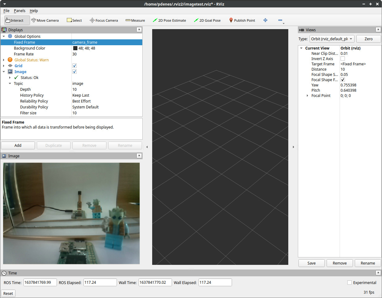Viewport: 382px width, 298px height.
Task: Select the Publish Point tool
Action: coord(242,20)
